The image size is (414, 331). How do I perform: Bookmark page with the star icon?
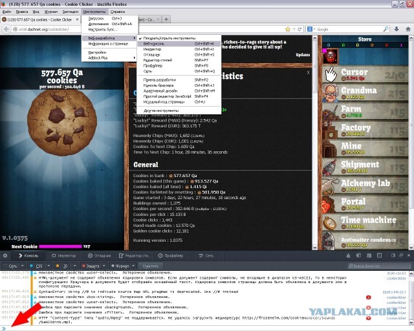[x=288, y=29]
